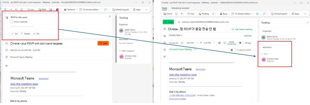Click Scheduling poll in Christie's toolbar
Viewport: 310px width, 105px height.
pos(121,9)
